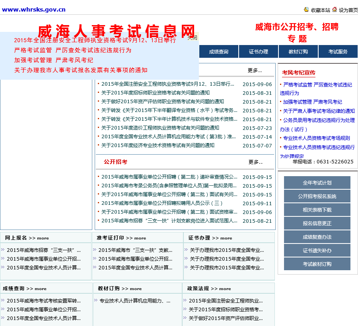This screenshot has width=358, height=326.
Task: Open 2015年威海市属事业单位公开招聘（第二批）递补审查情况
Action: coord(169,177)
